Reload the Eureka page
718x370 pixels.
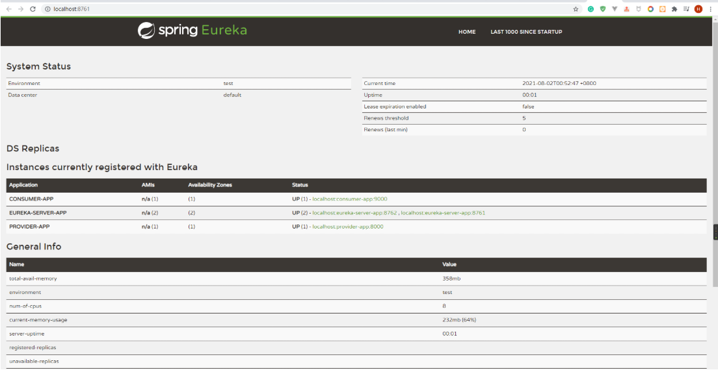click(x=33, y=9)
